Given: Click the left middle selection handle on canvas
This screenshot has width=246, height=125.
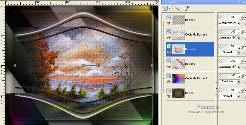Looking at the screenshot, I should pos(15,65).
